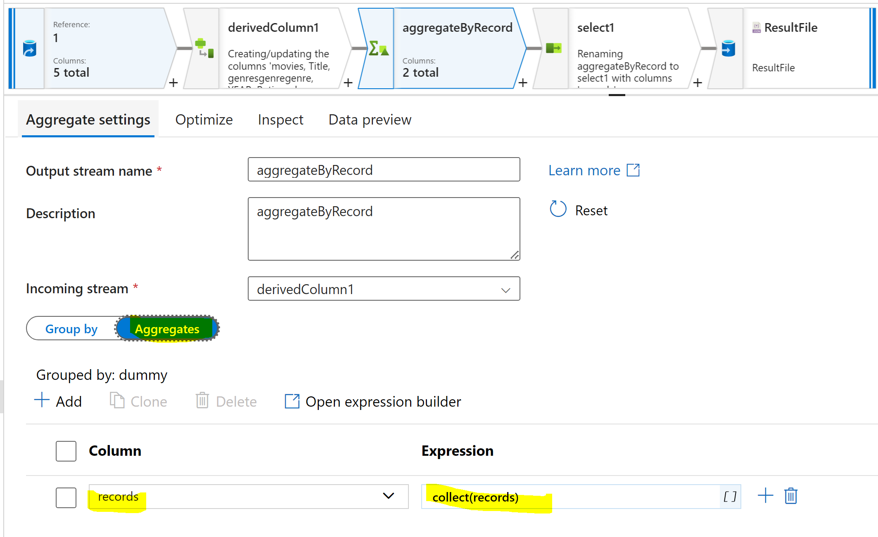Screen dimensions: 878x537
Task: Click the select1 transformation green arrow icon
Action: [x=553, y=48]
